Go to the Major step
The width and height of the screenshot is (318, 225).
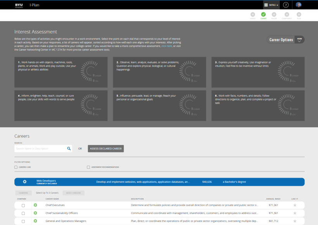tap(274, 15)
